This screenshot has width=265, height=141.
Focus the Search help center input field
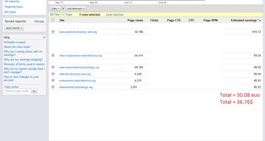point(18,91)
